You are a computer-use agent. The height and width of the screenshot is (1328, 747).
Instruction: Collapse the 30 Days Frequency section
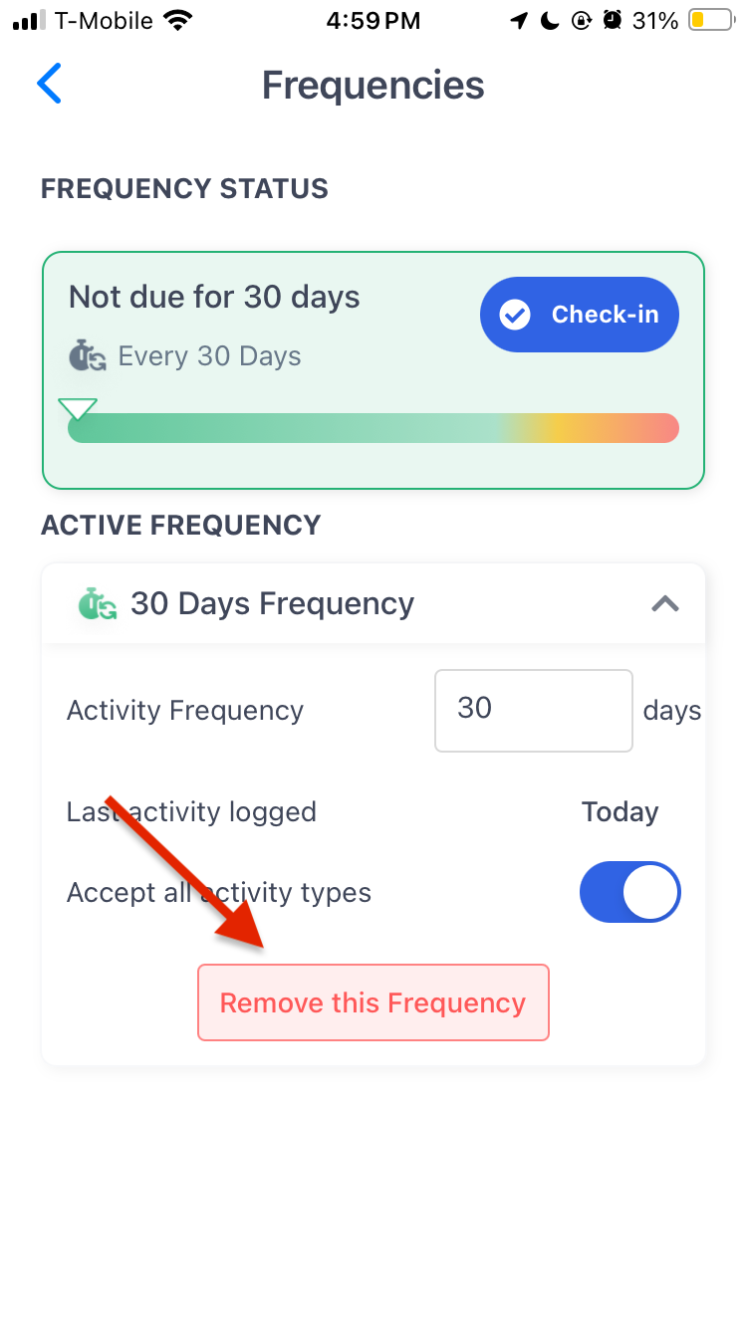(x=664, y=603)
